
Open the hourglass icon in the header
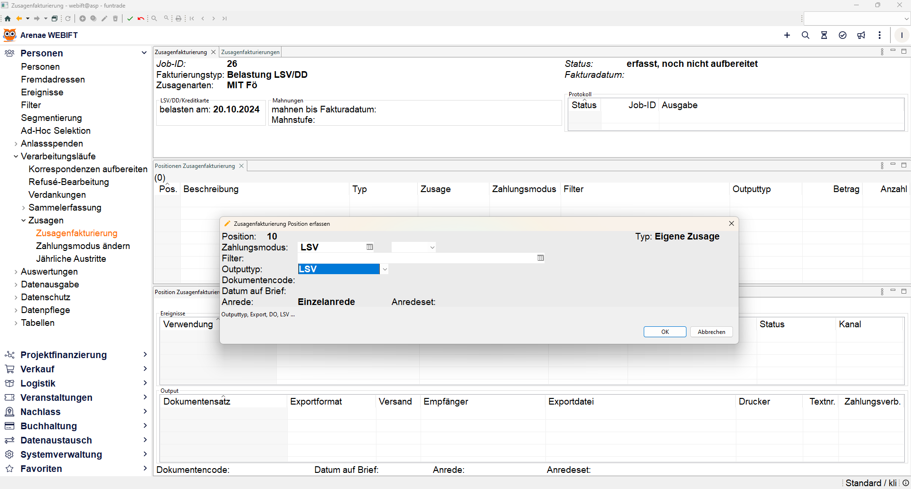tap(824, 35)
